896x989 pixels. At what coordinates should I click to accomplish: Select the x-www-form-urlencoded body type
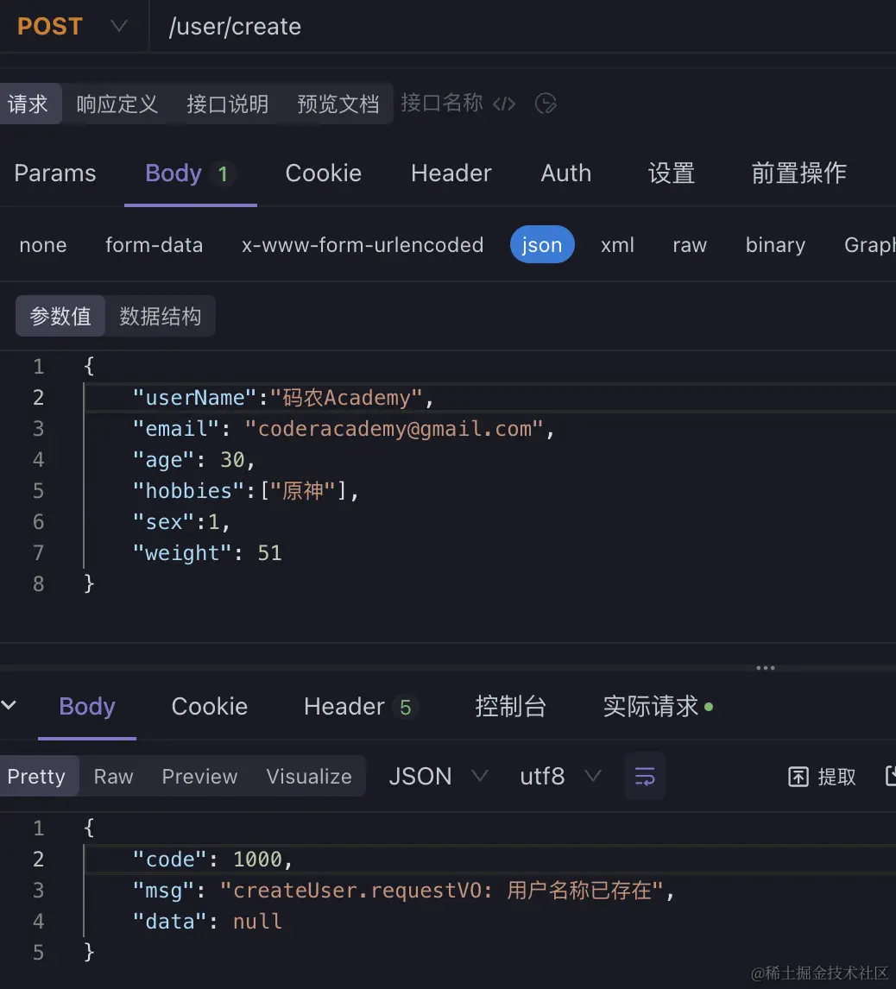click(x=363, y=245)
